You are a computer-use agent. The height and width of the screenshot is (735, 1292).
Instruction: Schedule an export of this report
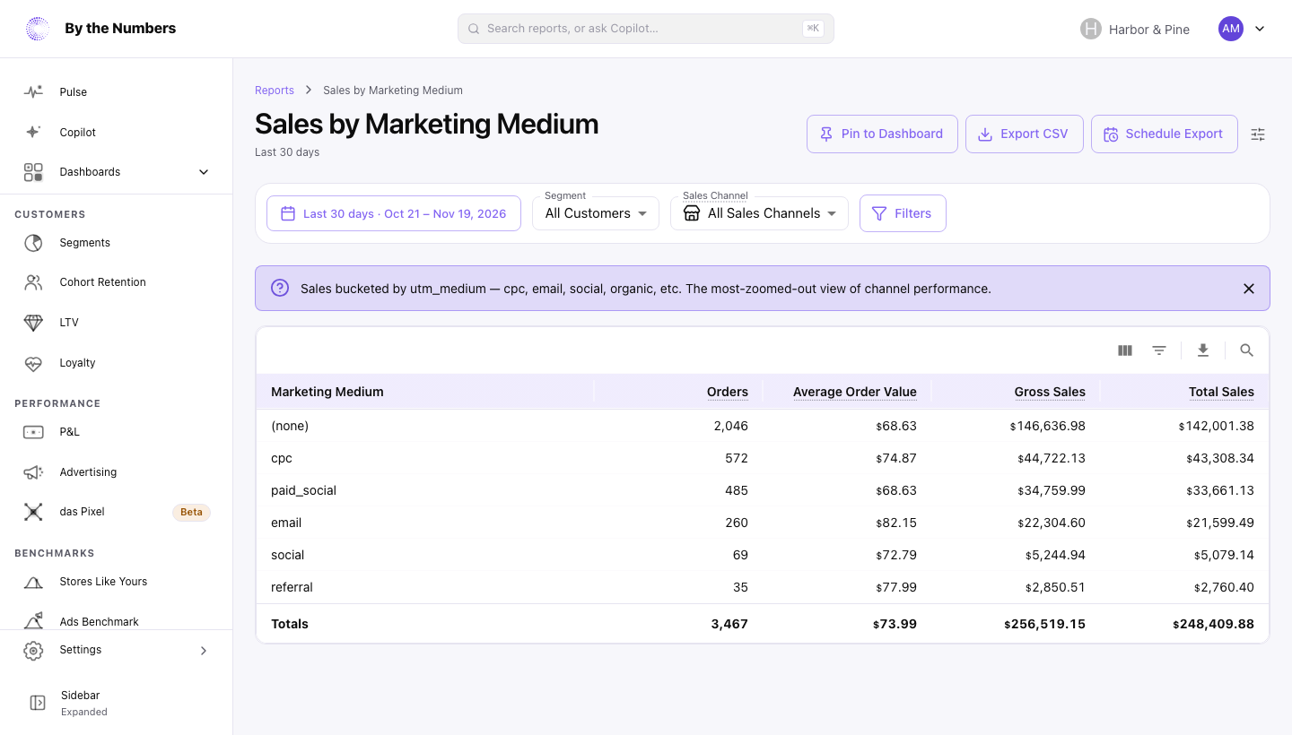(x=1165, y=134)
